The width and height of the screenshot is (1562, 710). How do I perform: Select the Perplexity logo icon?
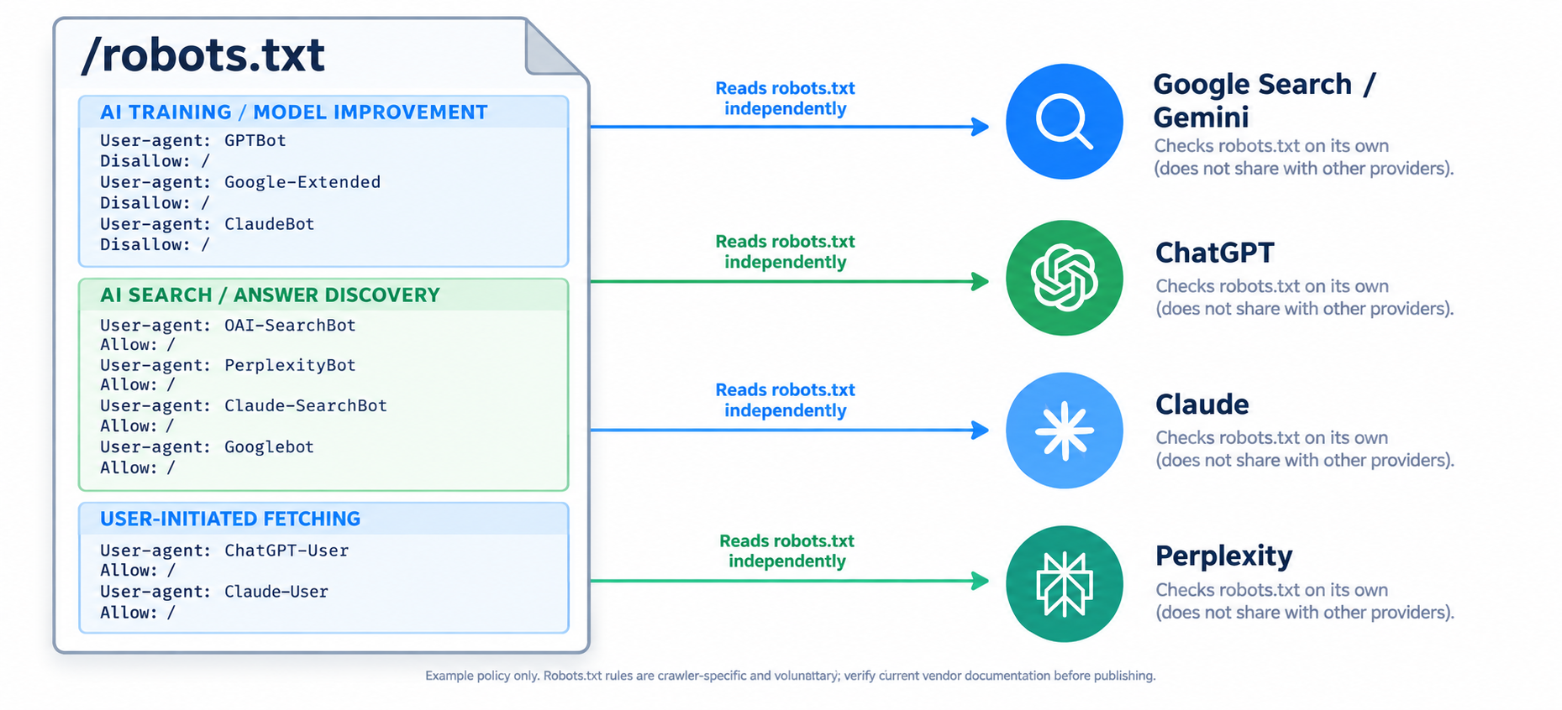pos(1064,584)
